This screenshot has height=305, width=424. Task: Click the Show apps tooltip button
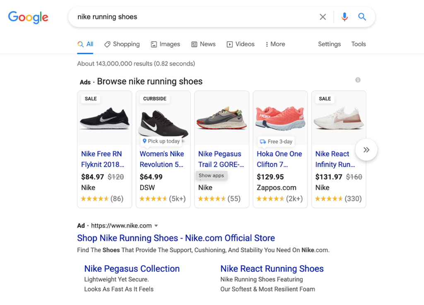212,175
